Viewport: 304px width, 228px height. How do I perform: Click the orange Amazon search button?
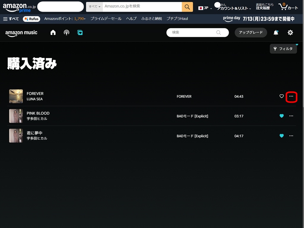tap(187, 7)
